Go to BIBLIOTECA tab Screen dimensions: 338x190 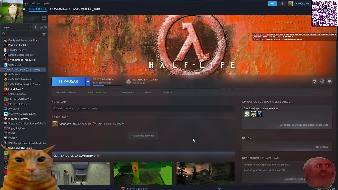tap(37, 9)
